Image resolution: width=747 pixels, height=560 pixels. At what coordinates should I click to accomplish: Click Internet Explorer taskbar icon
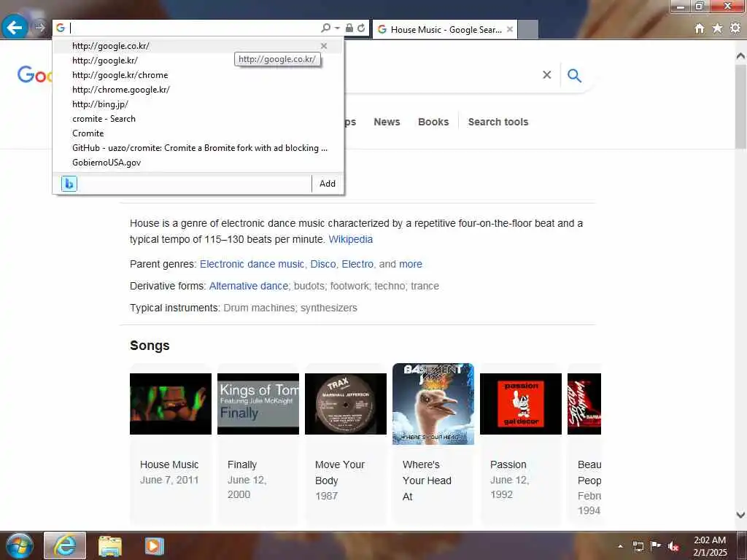pyautogui.click(x=65, y=545)
